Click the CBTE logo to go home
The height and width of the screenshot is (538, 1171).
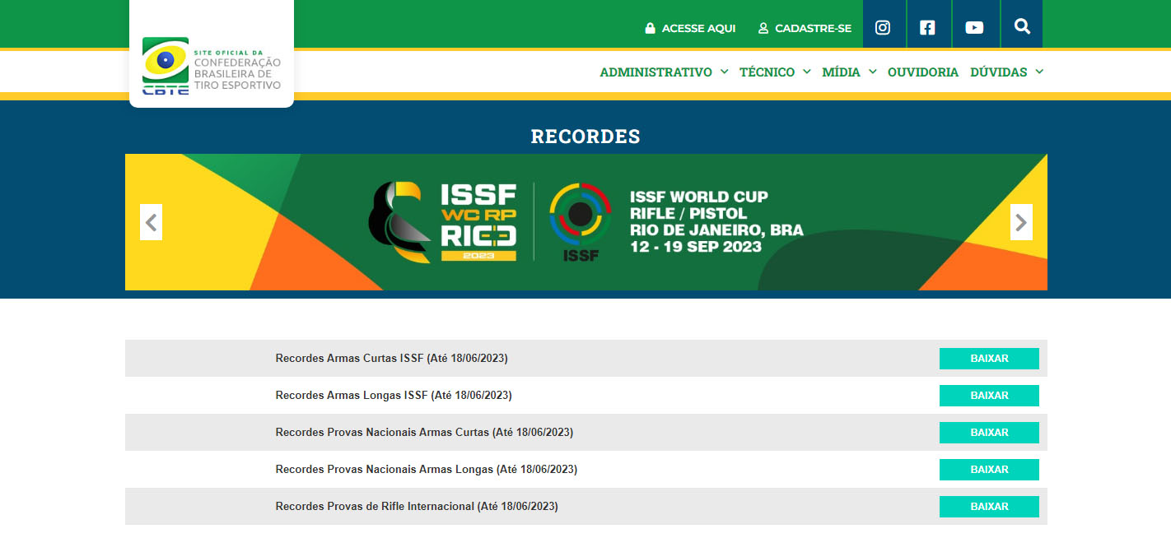212,66
